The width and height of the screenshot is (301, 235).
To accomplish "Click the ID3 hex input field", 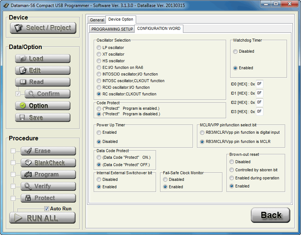I will tap(259, 111).
